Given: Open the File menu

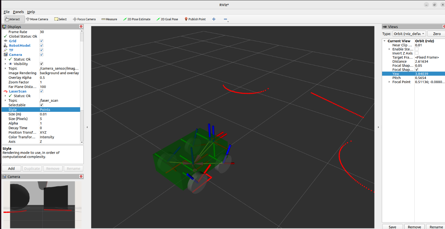Looking at the screenshot, I should click(x=7, y=12).
